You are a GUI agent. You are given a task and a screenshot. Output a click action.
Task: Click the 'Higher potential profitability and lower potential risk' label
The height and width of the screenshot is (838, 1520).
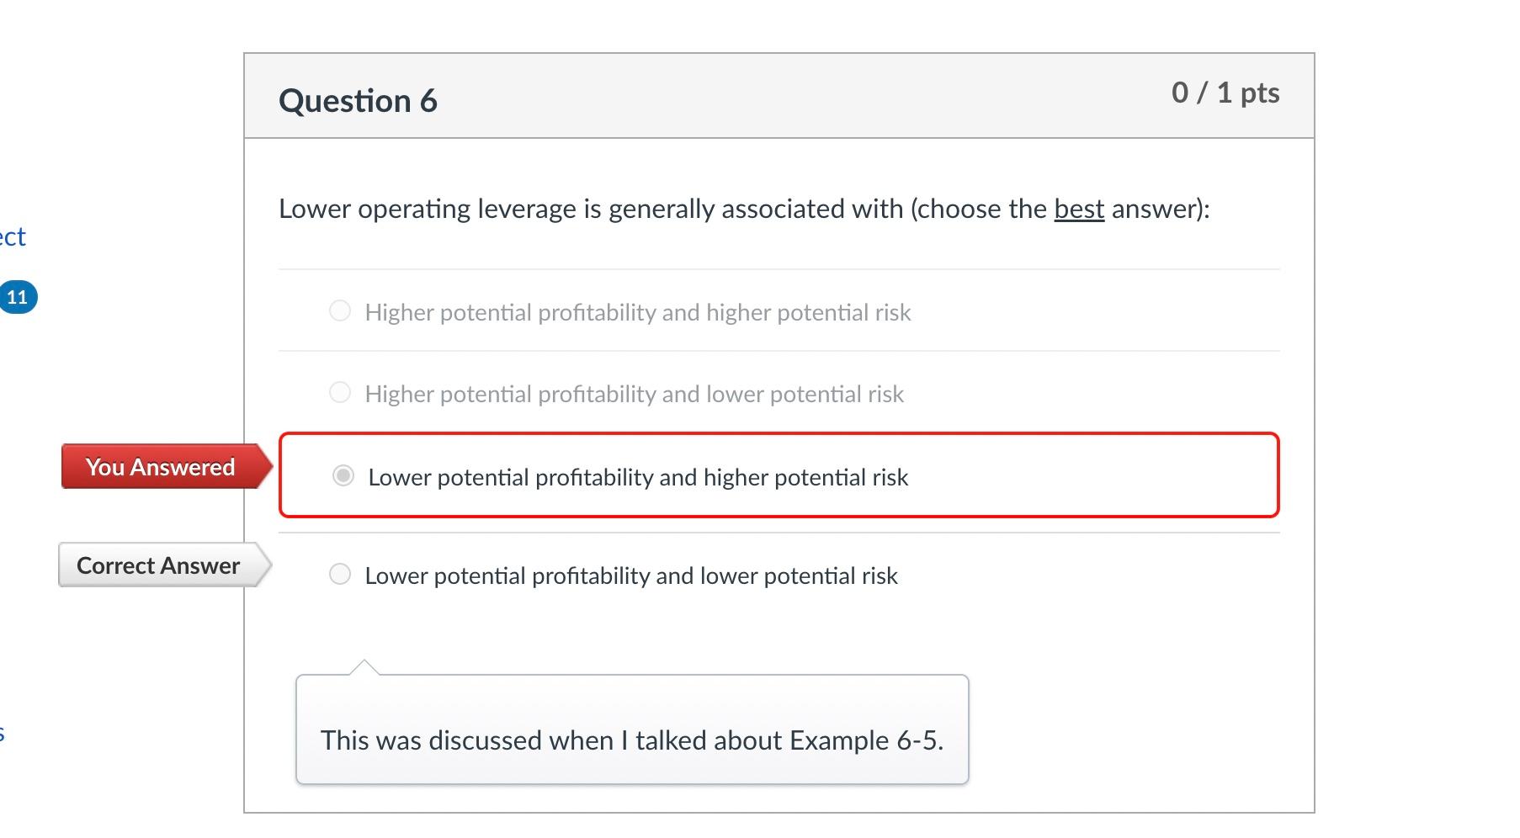click(x=634, y=395)
